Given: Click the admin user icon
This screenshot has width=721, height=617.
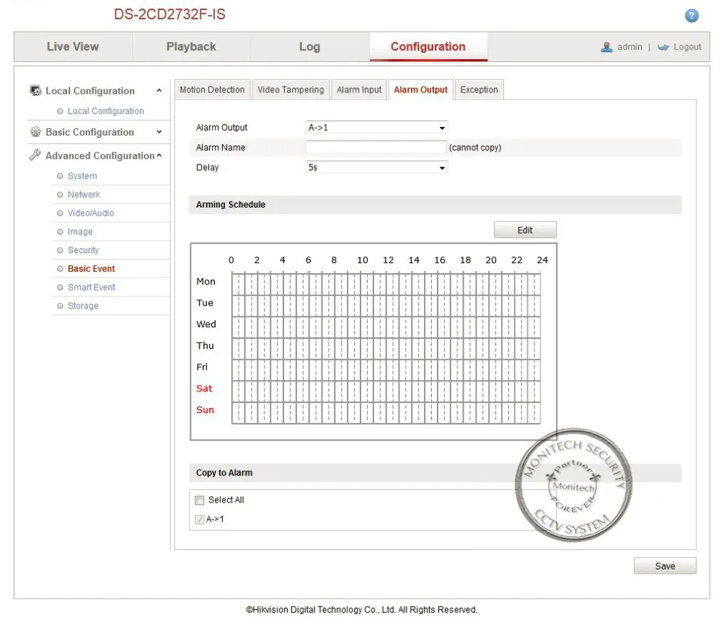Looking at the screenshot, I should pos(606,47).
